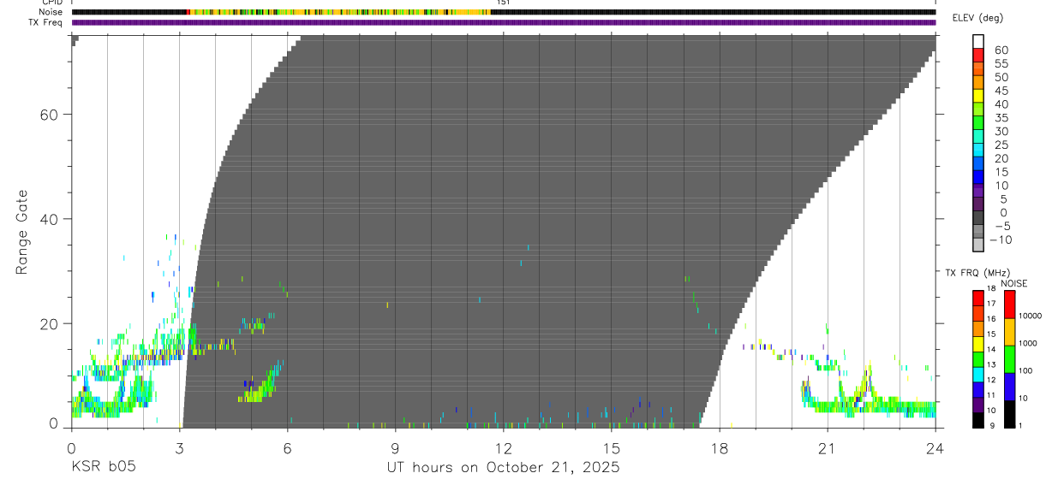Click the '−10' ELEV scale value
This screenshot has width=1052, height=485.
tap(1001, 240)
